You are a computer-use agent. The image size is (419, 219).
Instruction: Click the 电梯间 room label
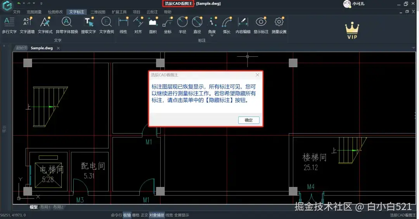pyautogui.click(x=52, y=169)
